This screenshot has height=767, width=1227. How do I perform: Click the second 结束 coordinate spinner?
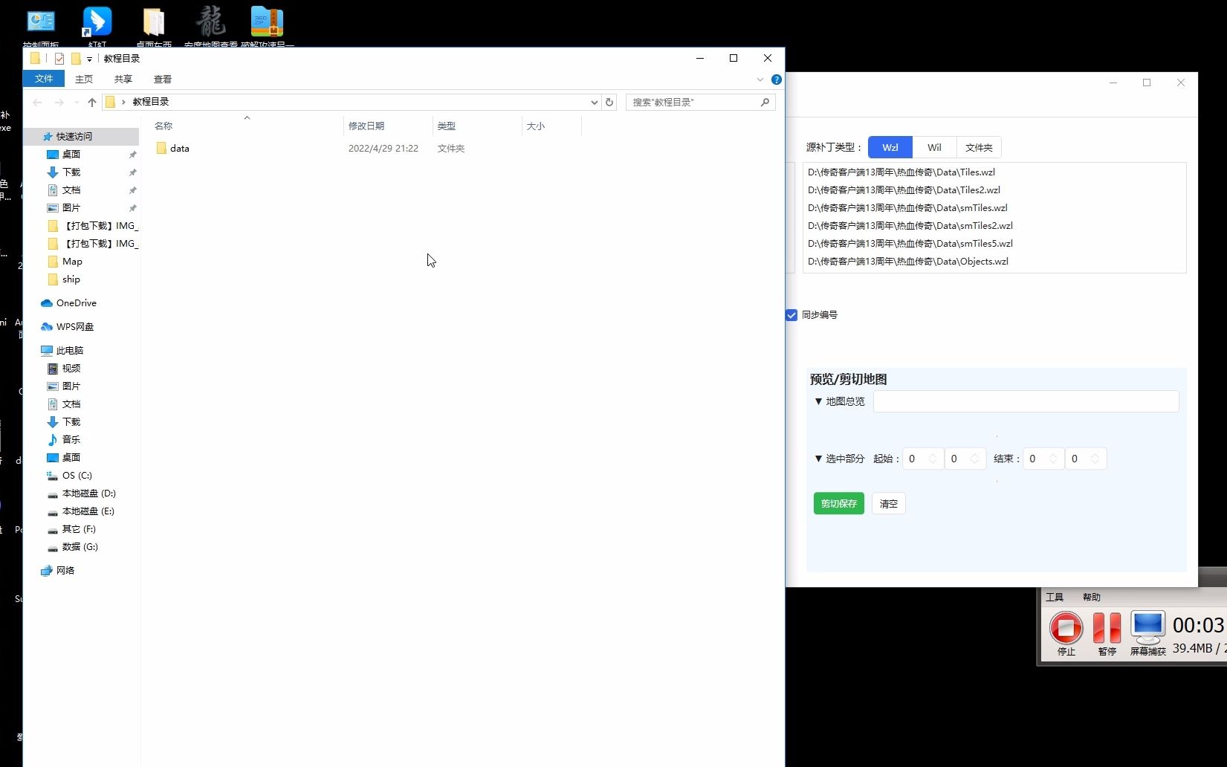point(1086,459)
